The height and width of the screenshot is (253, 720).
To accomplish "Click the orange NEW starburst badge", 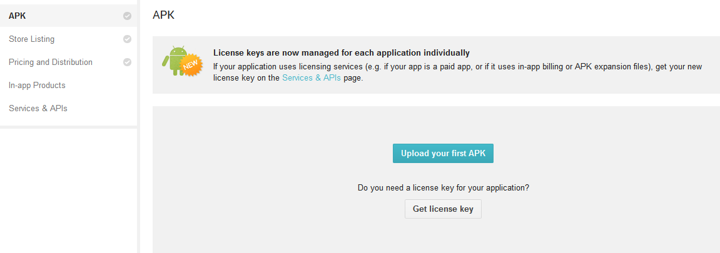I will tap(190, 64).
